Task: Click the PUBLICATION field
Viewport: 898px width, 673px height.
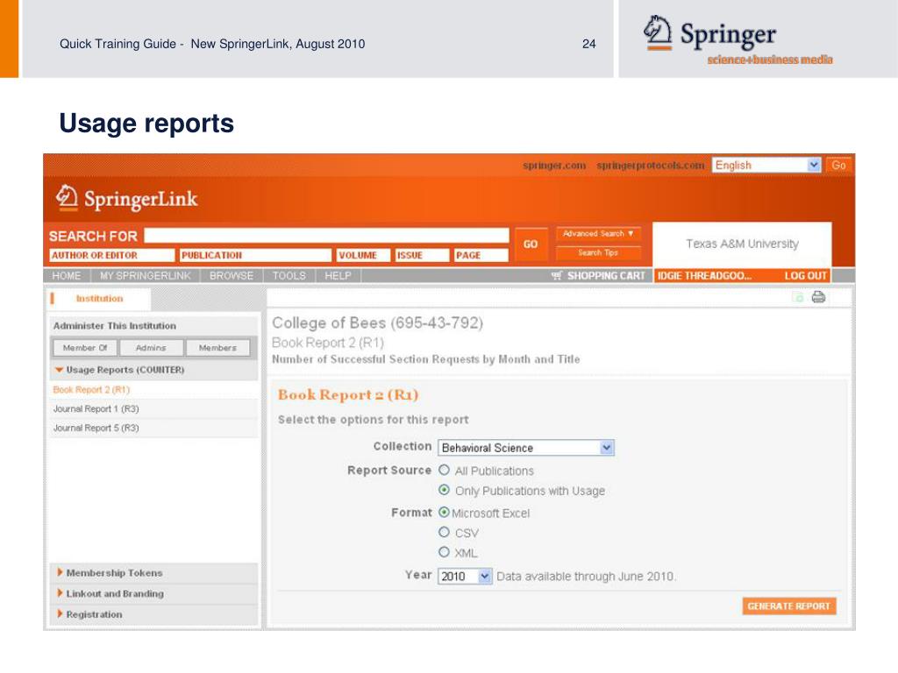Action: tap(255, 255)
